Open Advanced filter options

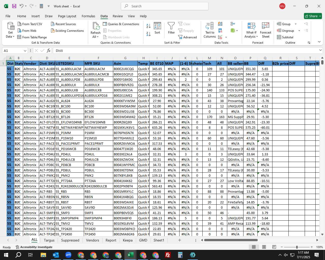click(x=188, y=37)
